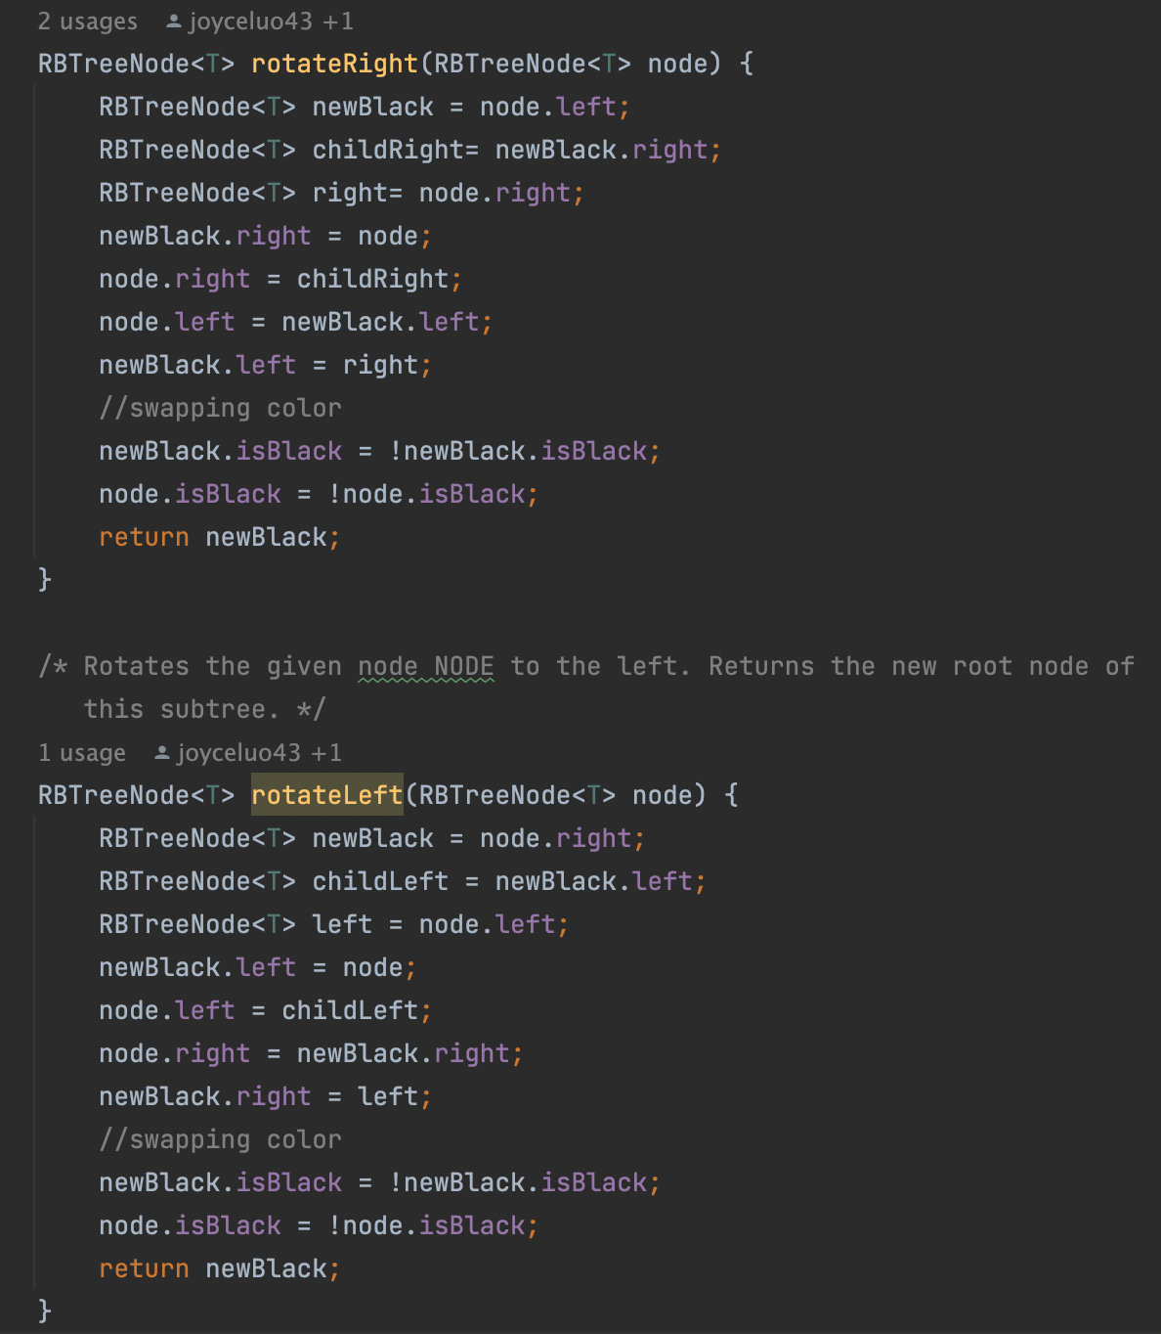1161x1334 pixels.
Task: Click the author icon above rotateRight
Action: pos(174,22)
